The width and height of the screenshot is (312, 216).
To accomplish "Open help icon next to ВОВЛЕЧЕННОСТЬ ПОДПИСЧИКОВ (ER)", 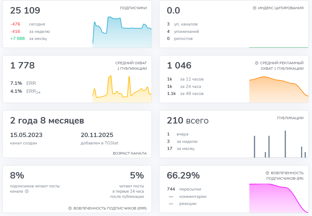I will coord(267,173).
